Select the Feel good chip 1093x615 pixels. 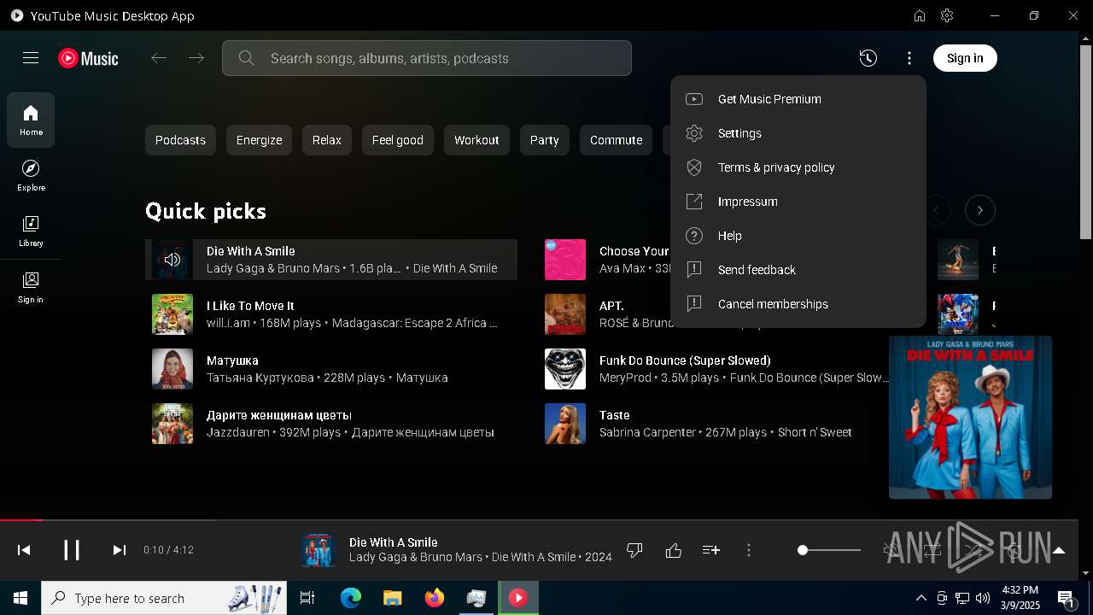tap(398, 140)
